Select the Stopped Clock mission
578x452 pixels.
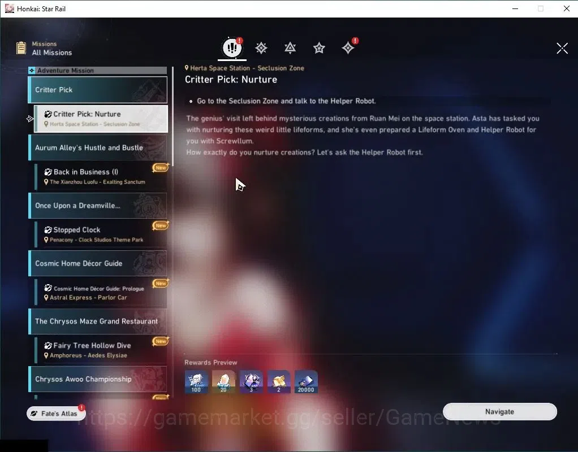coord(101,234)
